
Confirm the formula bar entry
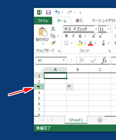click(93, 60)
